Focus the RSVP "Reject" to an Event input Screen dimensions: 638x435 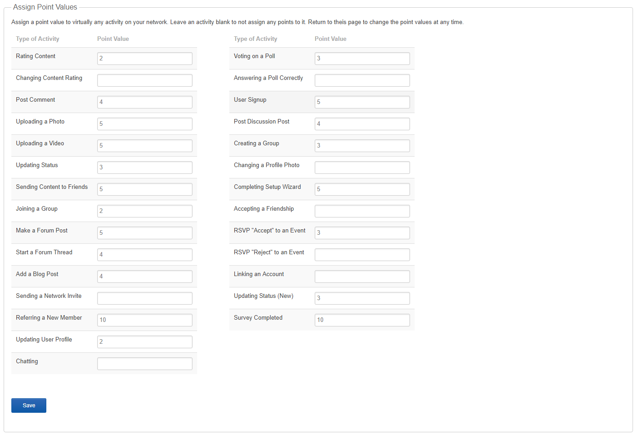click(x=362, y=255)
